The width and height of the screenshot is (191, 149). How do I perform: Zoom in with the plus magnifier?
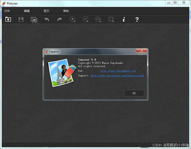(73, 19)
